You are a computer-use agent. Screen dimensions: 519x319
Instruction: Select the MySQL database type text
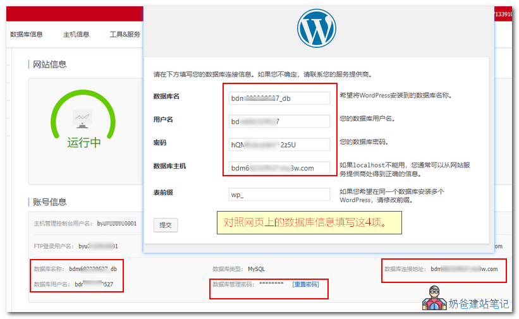[x=256, y=269]
